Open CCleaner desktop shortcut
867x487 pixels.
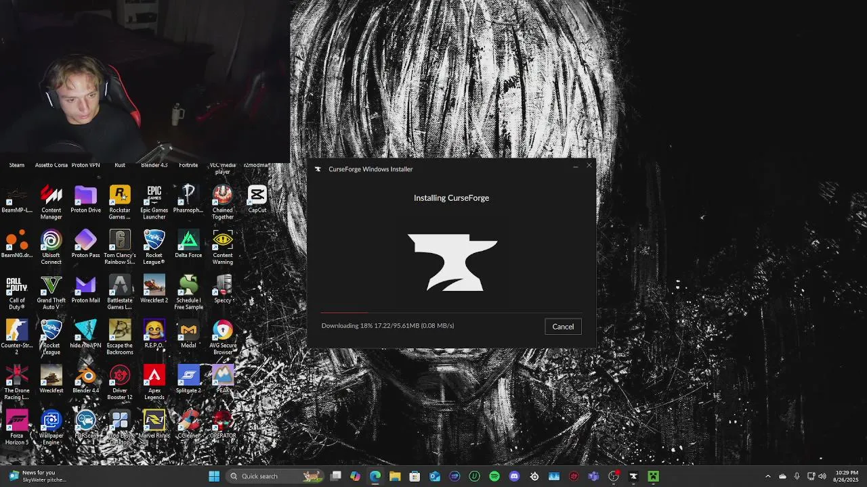(x=188, y=425)
